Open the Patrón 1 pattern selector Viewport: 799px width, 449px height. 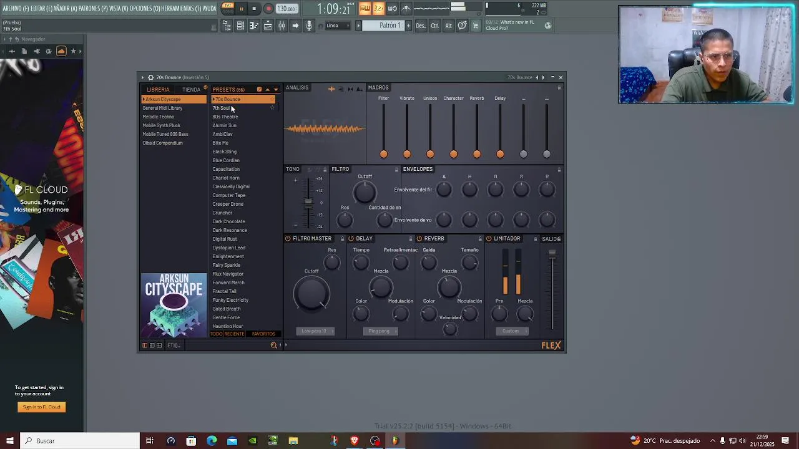pos(385,26)
